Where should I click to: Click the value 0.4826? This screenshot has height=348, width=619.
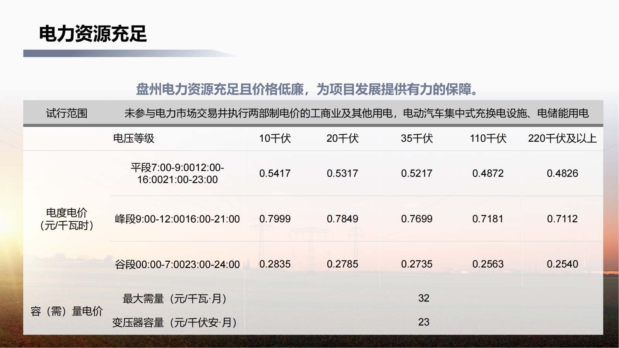562,173
